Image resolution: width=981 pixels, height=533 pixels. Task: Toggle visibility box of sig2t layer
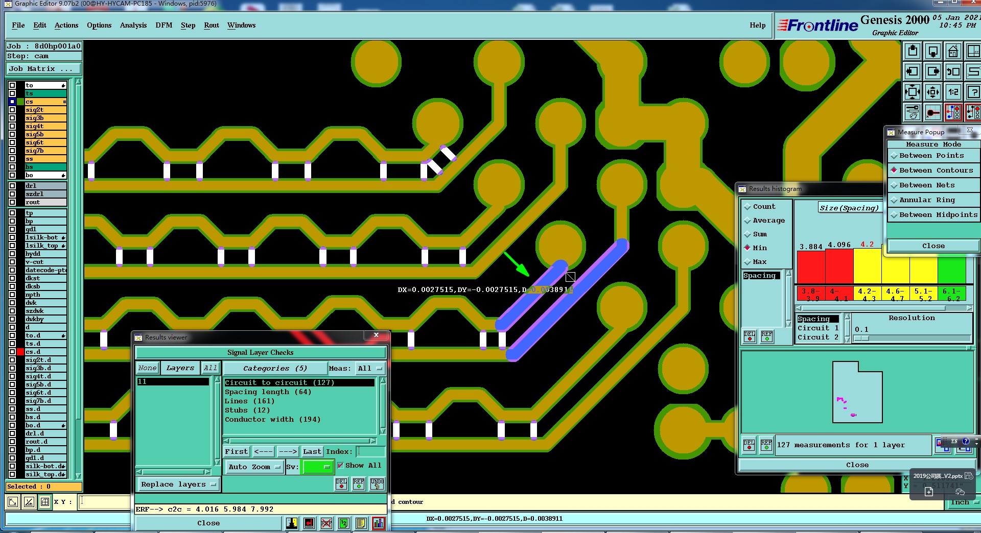(12, 110)
